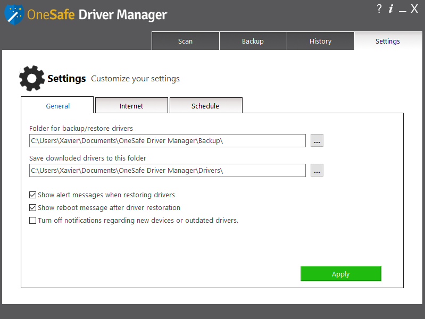Click the green Apply button
This screenshot has width=425, height=319.
pyautogui.click(x=341, y=273)
